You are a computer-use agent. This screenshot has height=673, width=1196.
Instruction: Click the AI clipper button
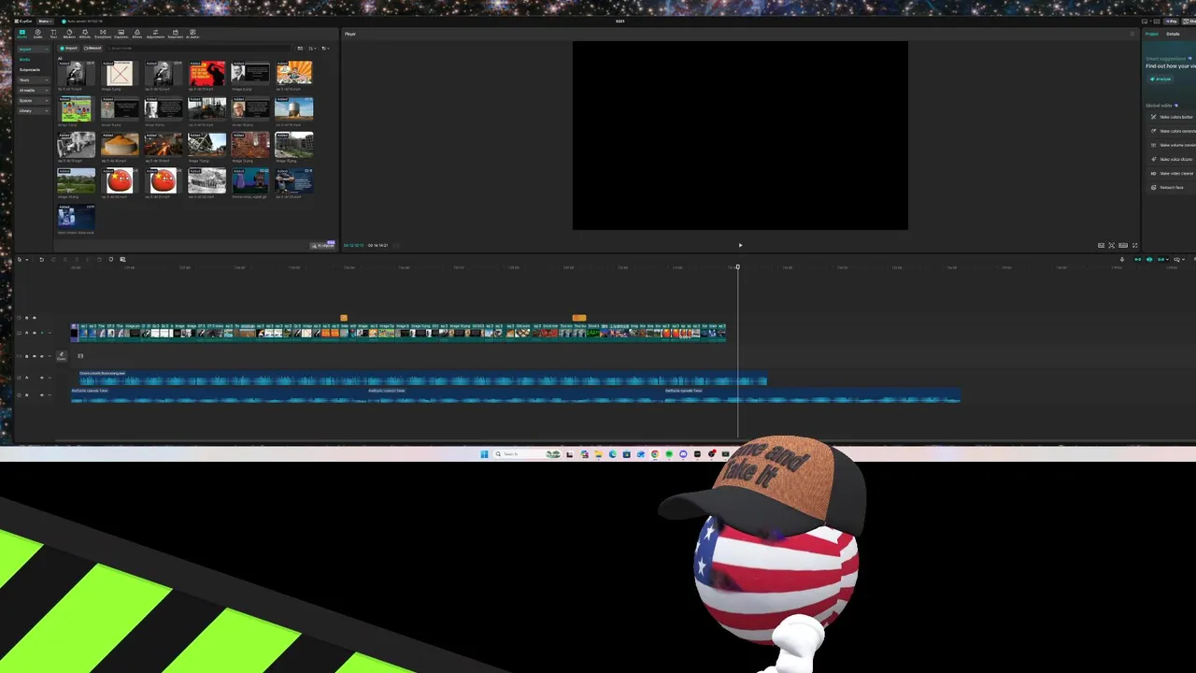tap(323, 245)
